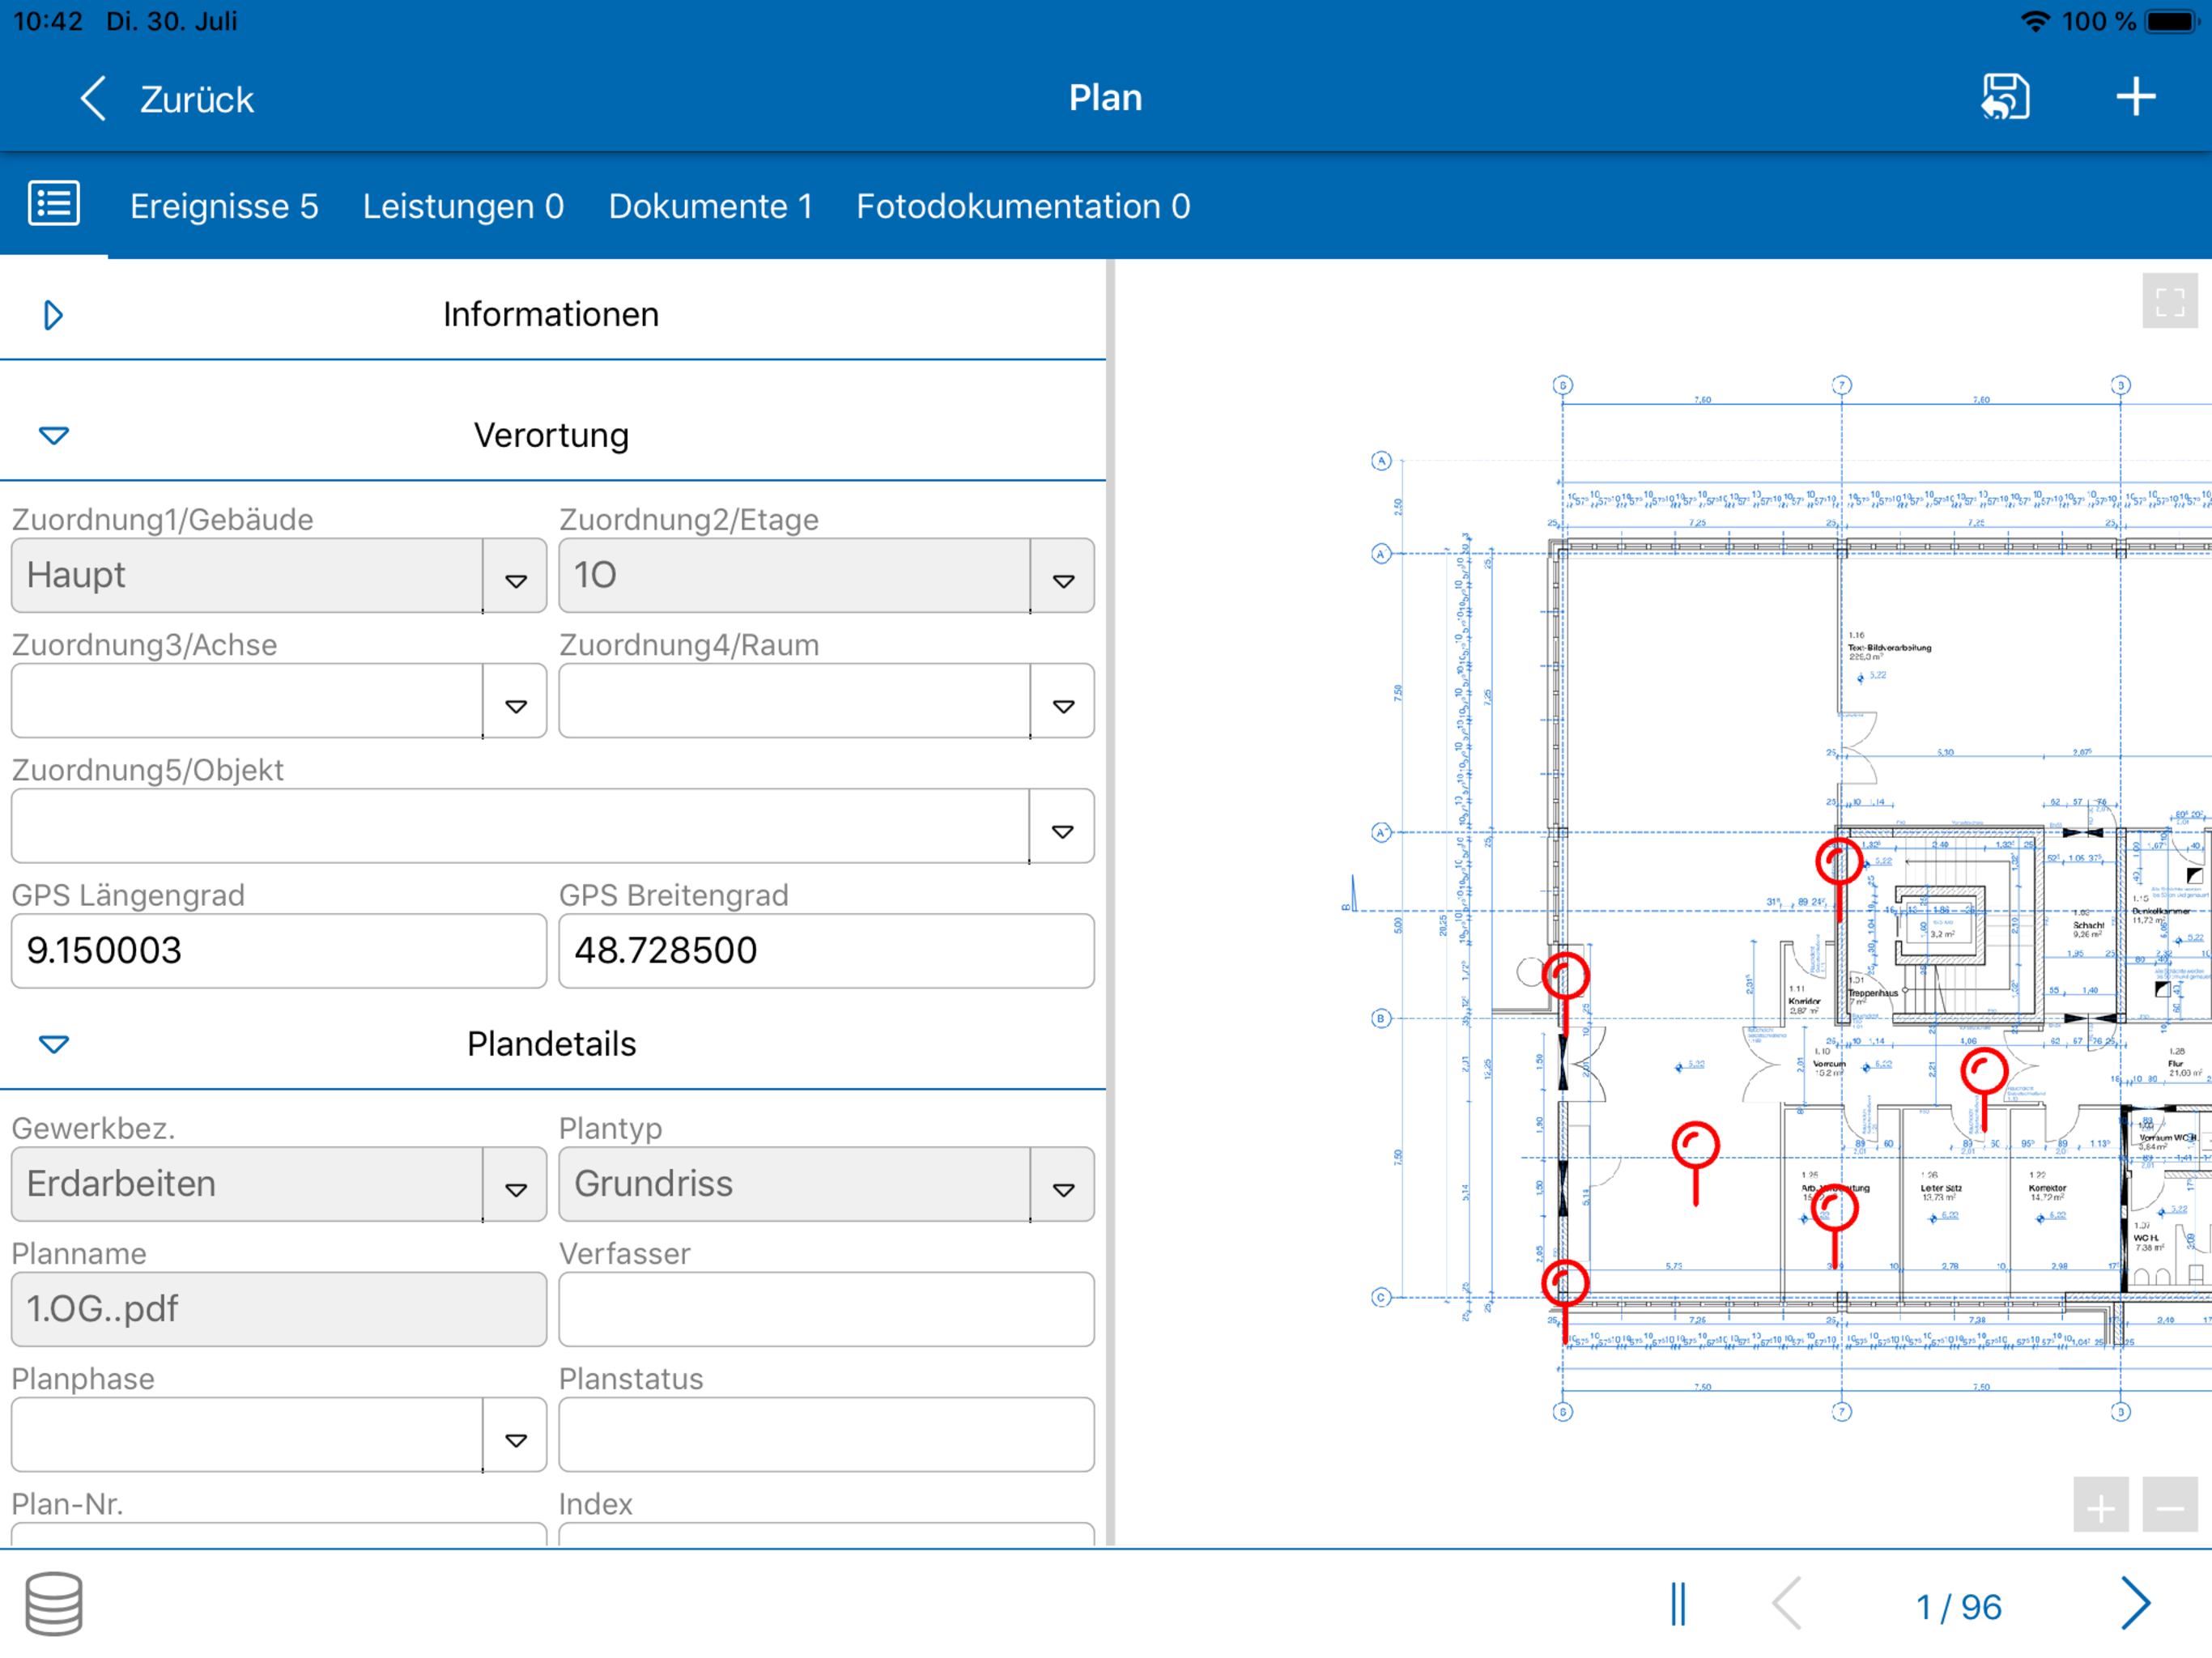Open the Zuordnung1/Gebäude dropdown
The height and width of the screenshot is (1658, 2212).
point(515,577)
